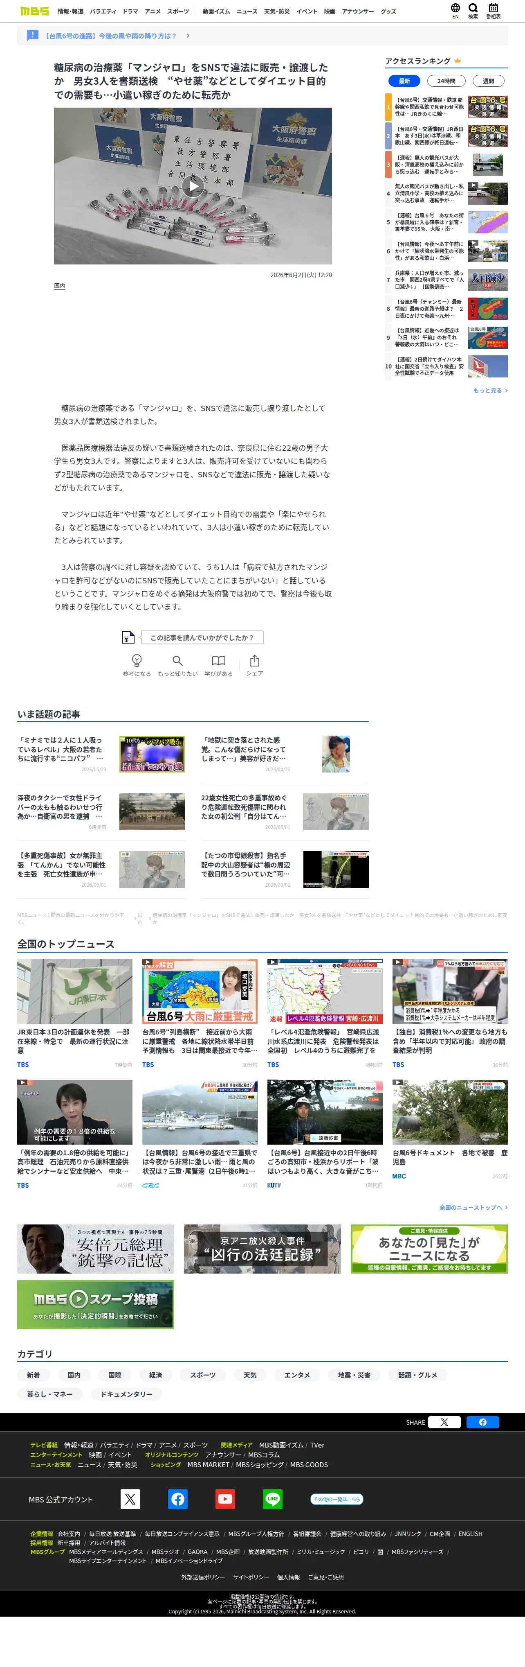Open ENGLISH footer link
This screenshot has height=1667, width=525.
(471, 1534)
